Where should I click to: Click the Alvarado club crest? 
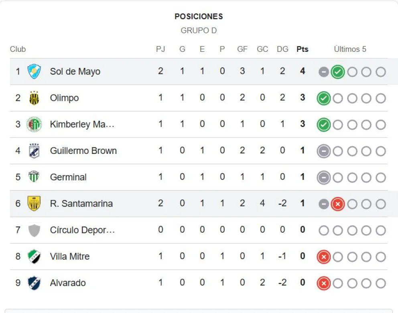tap(34, 283)
